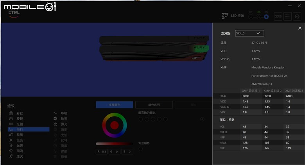Select the 呼吸 breathing lighting effect

[61, 113]
